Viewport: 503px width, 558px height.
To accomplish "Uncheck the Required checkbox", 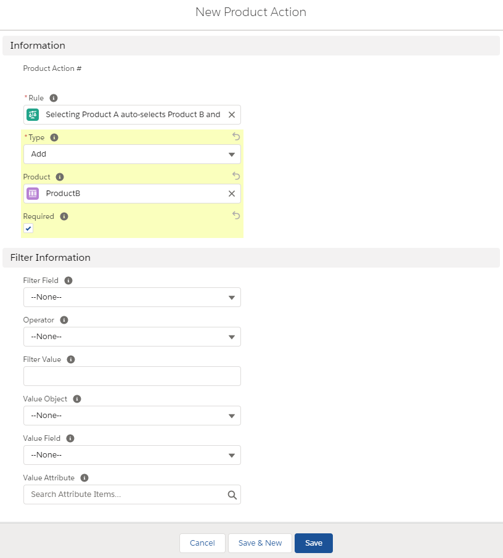I will (28, 229).
